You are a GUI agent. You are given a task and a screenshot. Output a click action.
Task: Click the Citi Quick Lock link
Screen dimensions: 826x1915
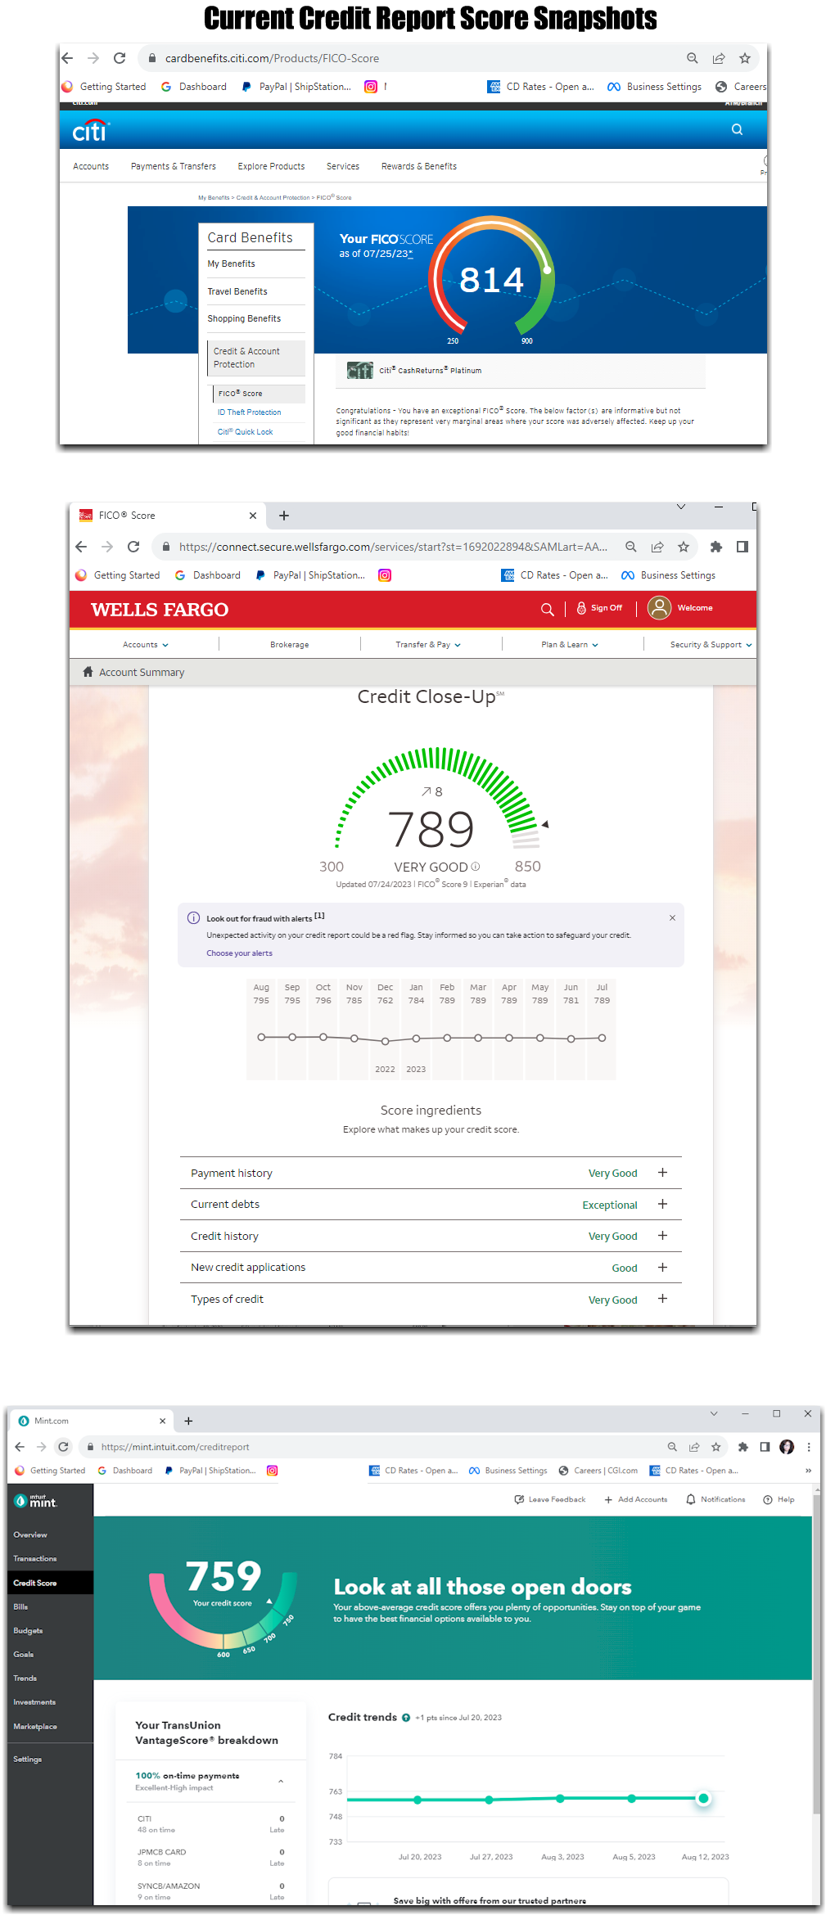245,432
